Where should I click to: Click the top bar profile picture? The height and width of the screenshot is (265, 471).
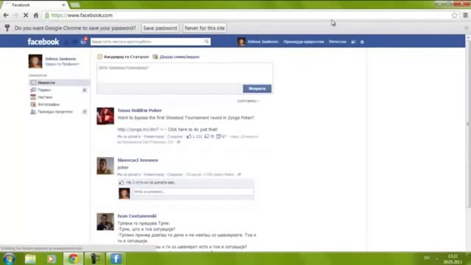coord(241,42)
